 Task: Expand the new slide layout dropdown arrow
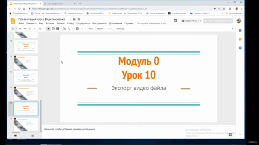(x=16, y=29)
